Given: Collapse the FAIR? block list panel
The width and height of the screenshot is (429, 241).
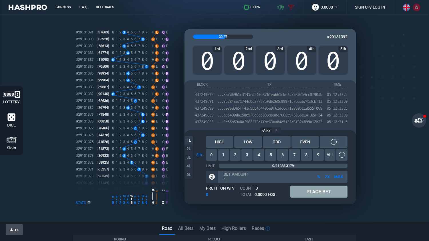Looking at the screenshot, I should coord(276,130).
